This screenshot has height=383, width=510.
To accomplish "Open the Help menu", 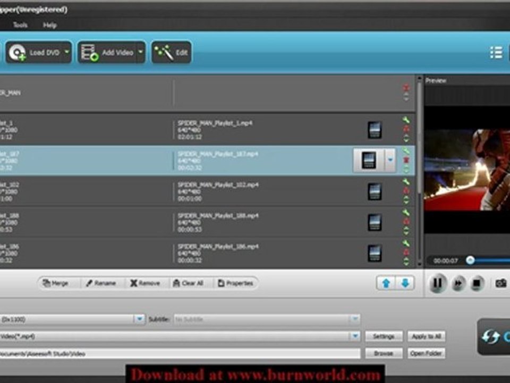I will tap(50, 25).
